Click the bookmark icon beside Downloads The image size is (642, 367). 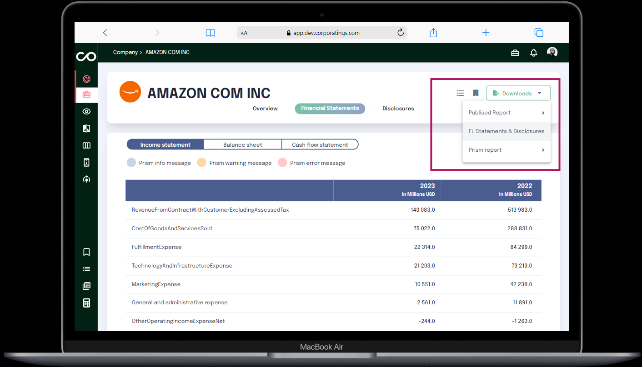[x=476, y=93]
